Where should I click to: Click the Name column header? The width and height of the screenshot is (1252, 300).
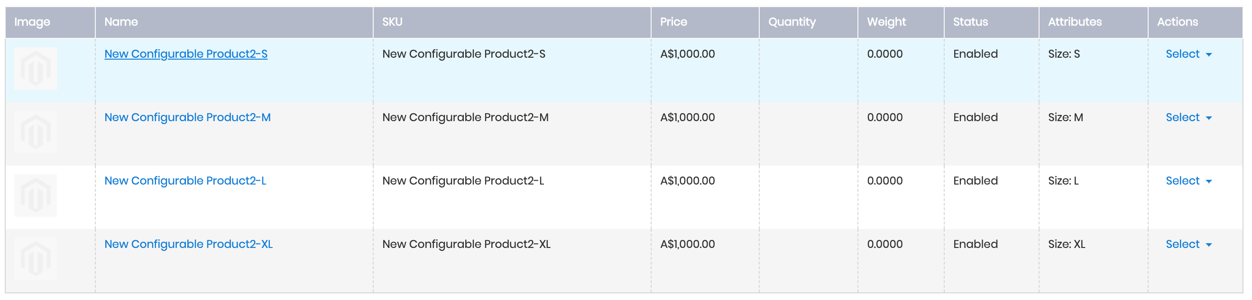click(x=121, y=22)
